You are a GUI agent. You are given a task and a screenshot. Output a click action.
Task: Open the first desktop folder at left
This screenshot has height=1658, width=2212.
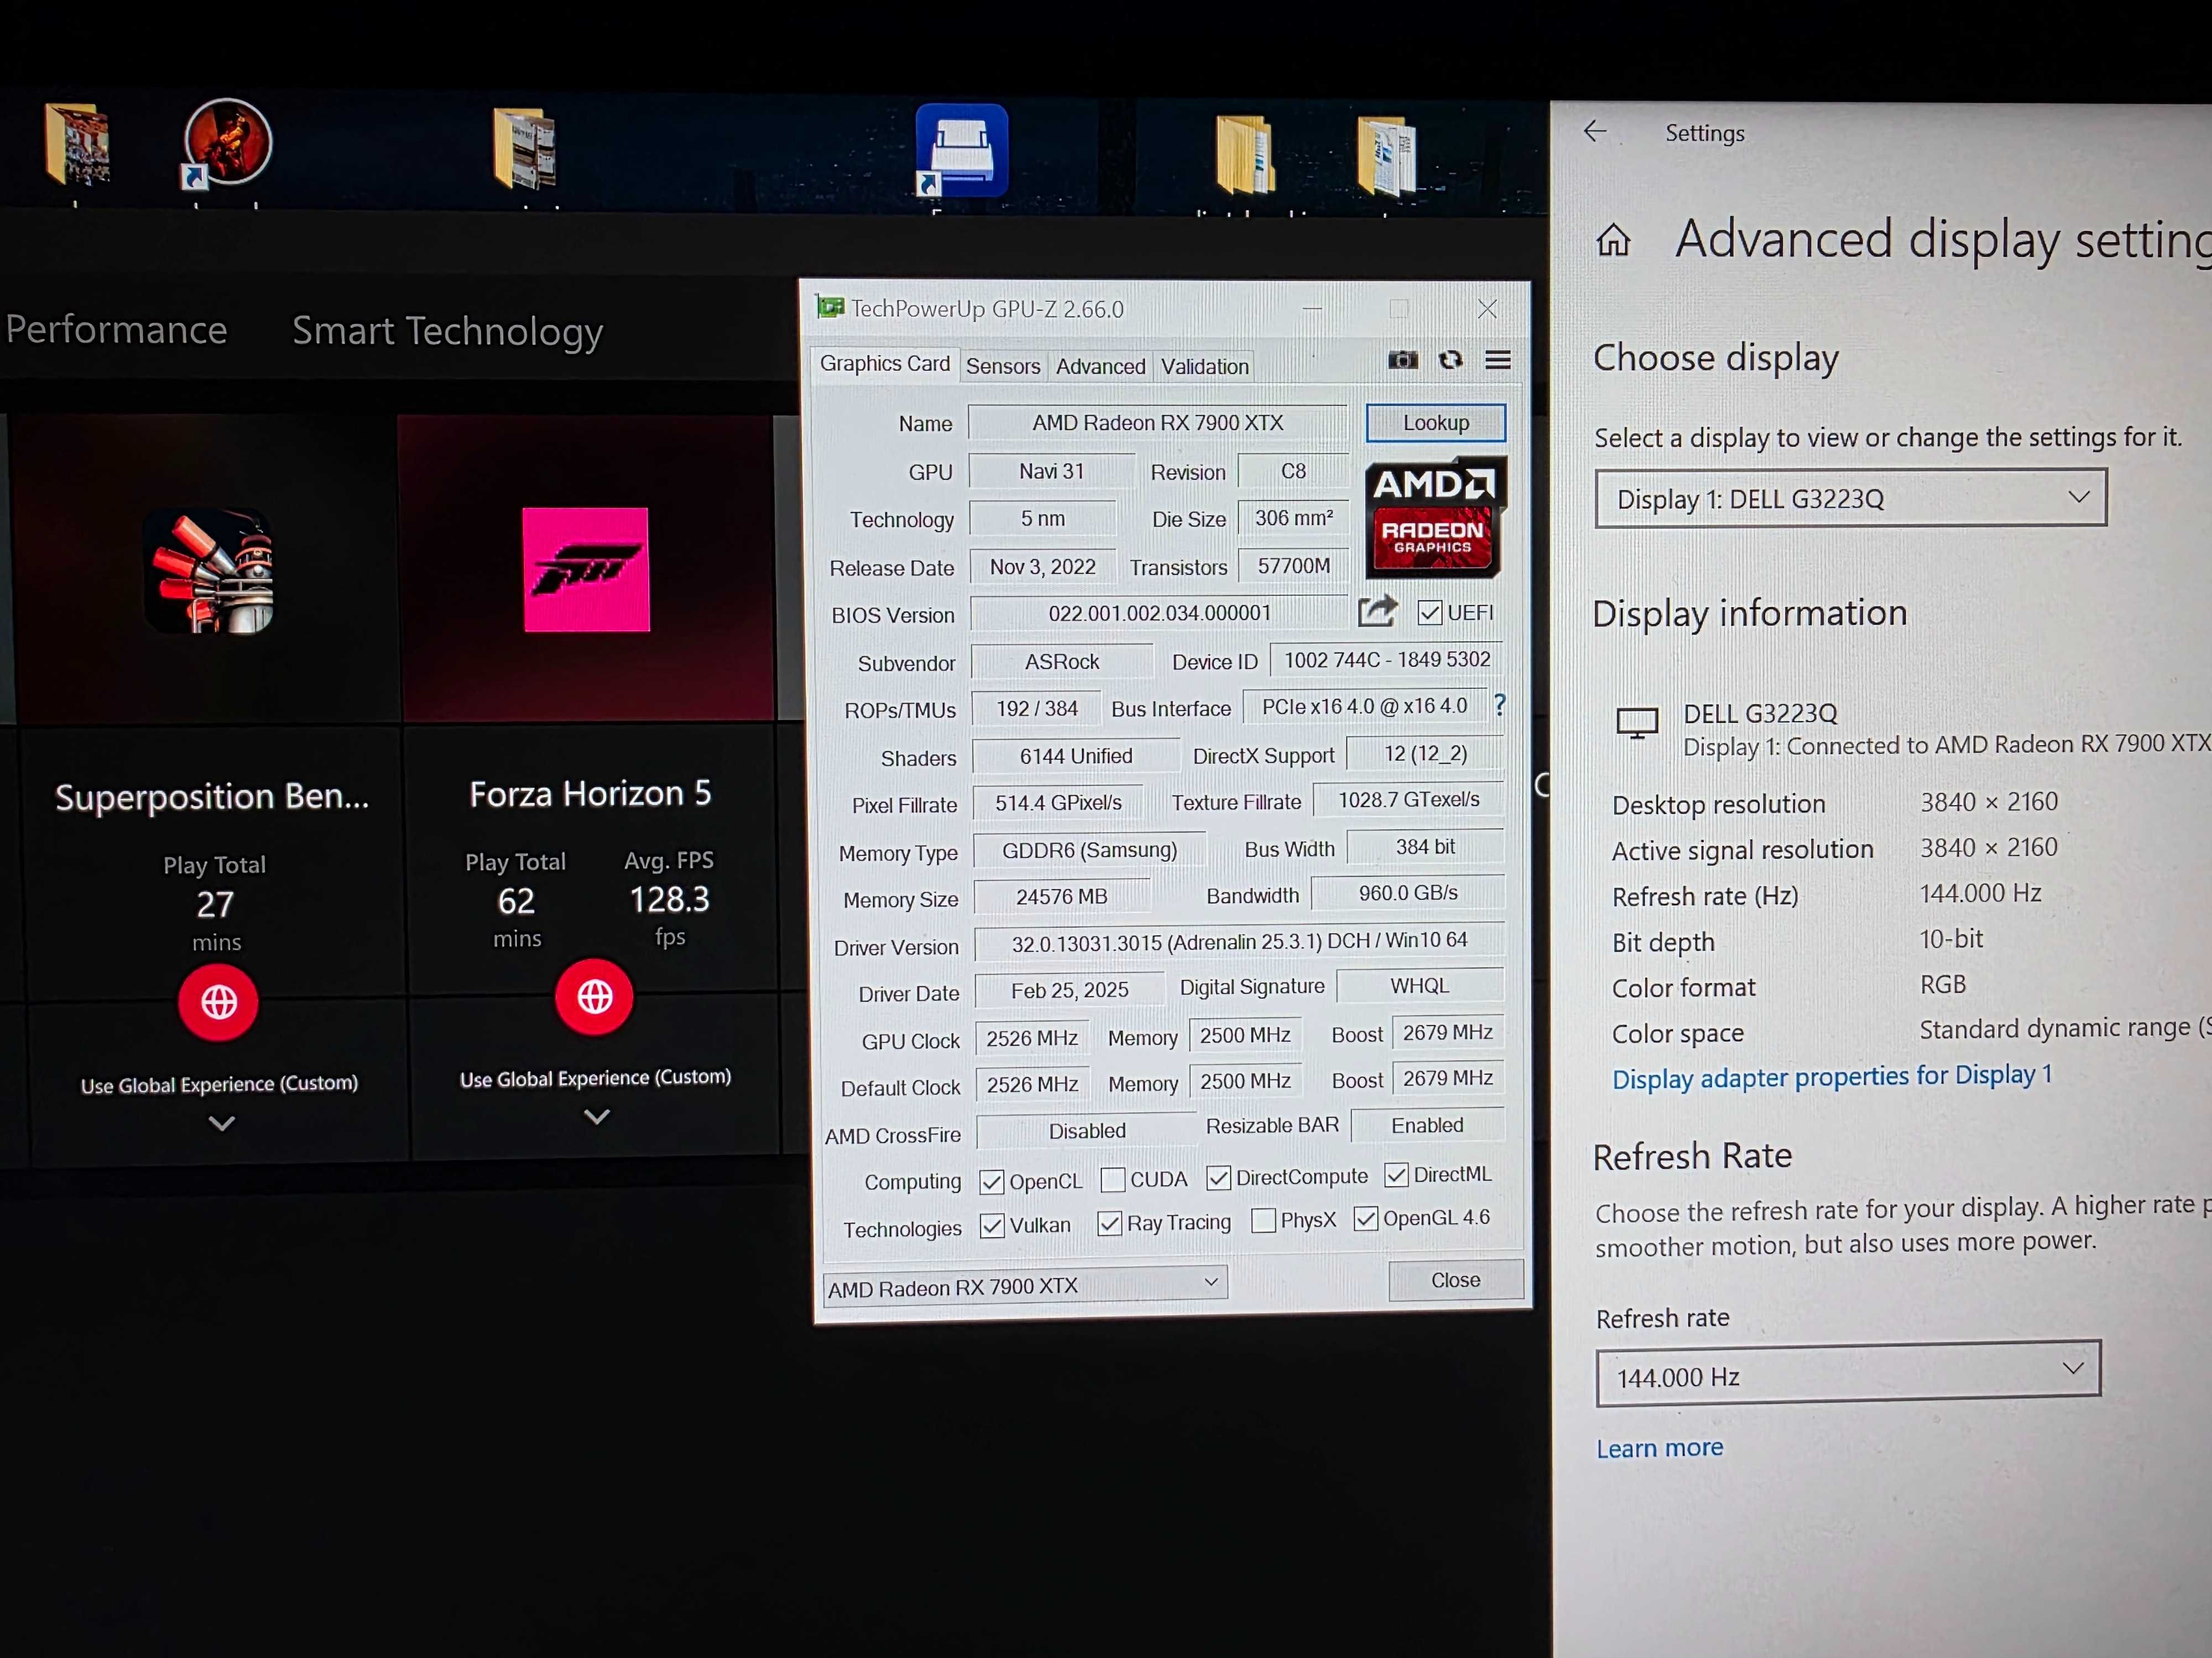[77, 145]
